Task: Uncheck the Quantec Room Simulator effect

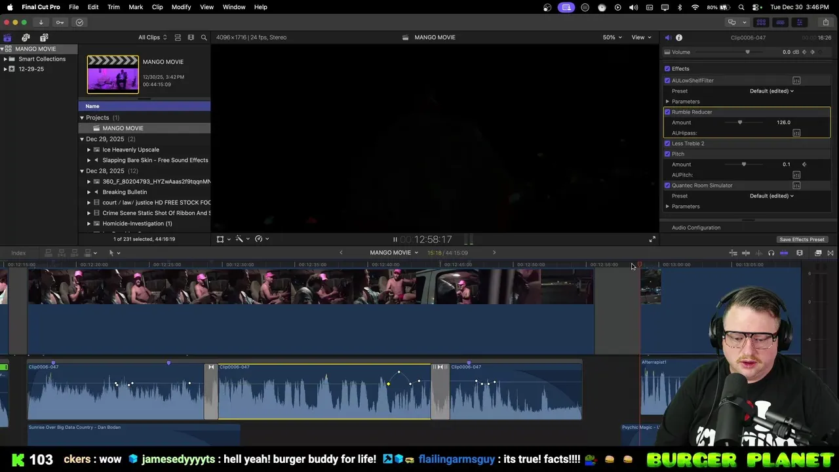Action: (667, 186)
